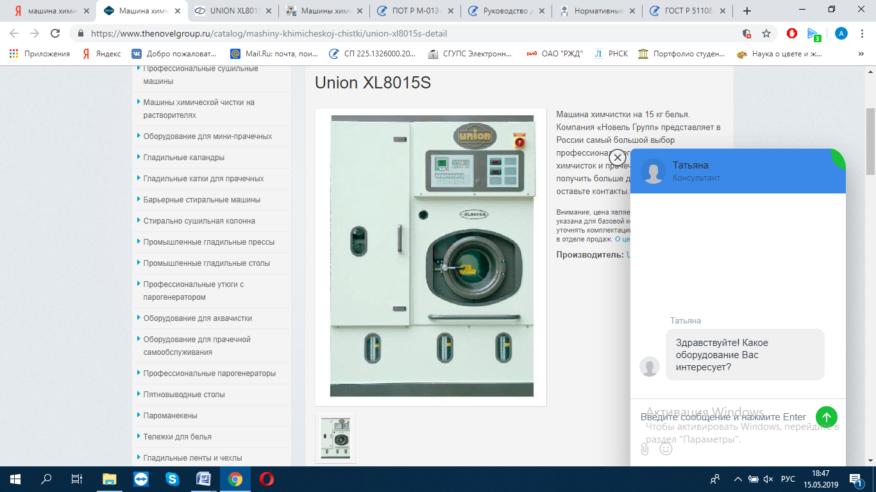Open Промышленные гладильные столы category
The image size is (876, 492).
tap(206, 263)
